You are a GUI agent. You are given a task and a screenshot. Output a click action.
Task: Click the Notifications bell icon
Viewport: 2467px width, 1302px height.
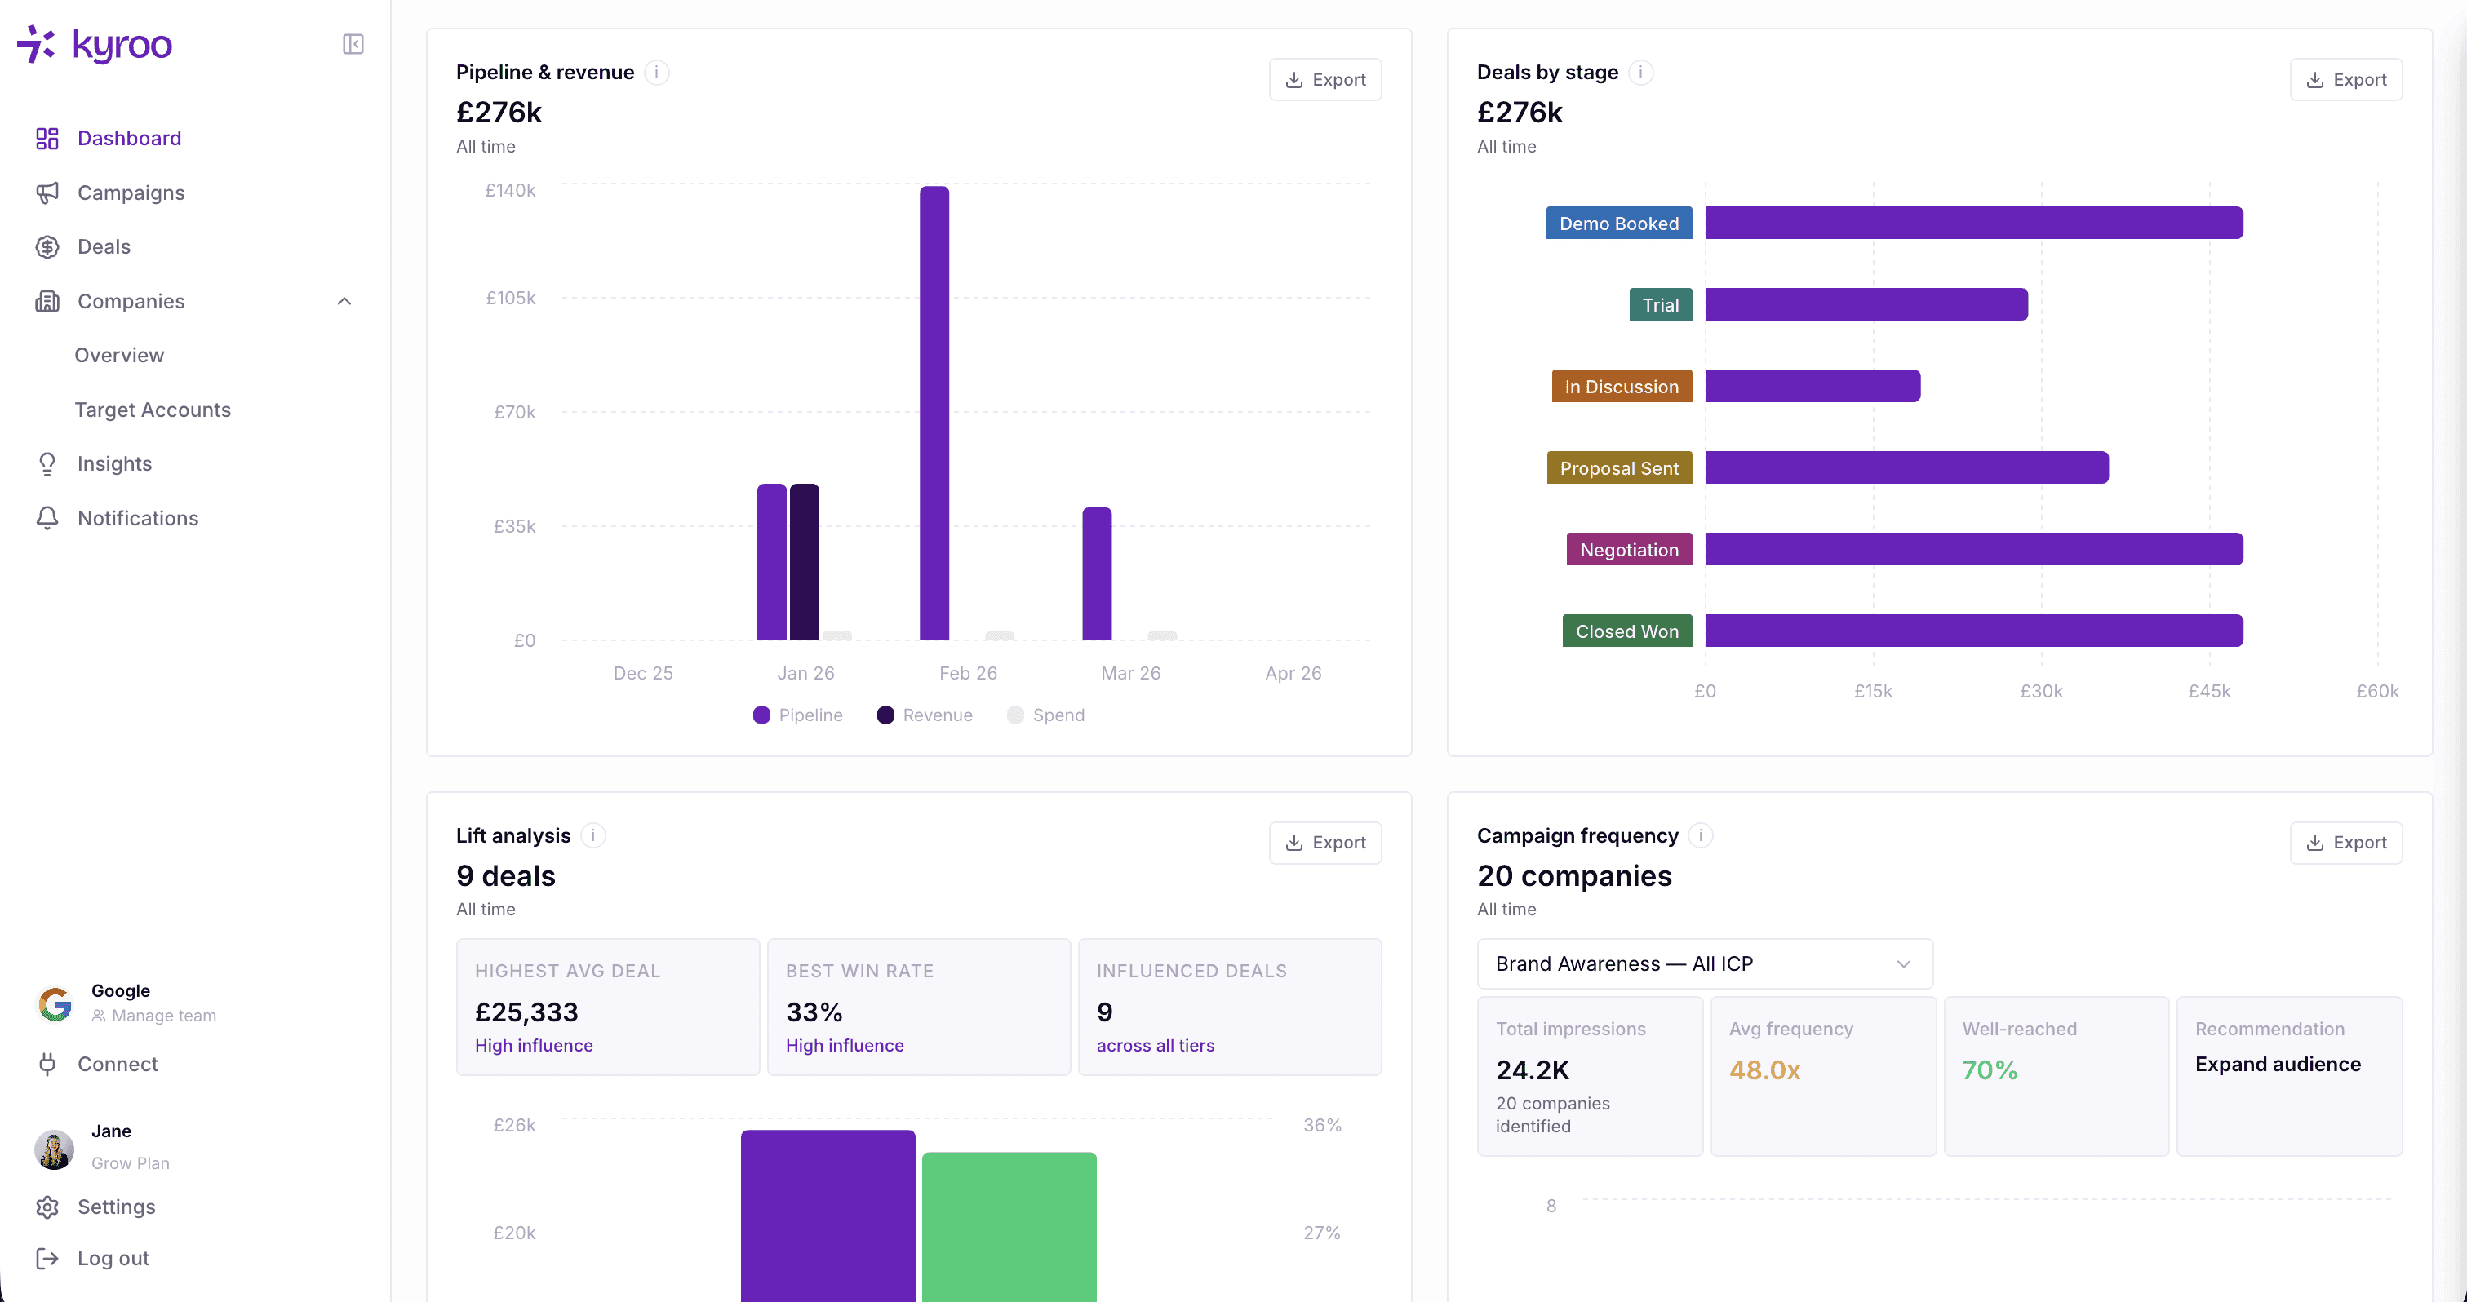point(48,518)
